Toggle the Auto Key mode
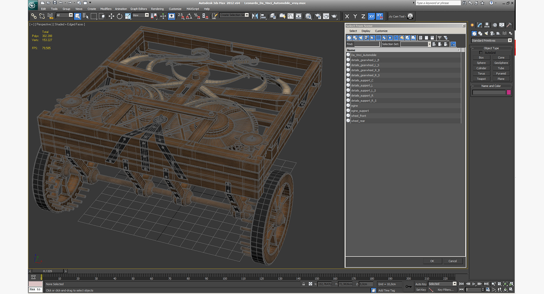Screen dimensions: 544x294 [x=421, y=284]
